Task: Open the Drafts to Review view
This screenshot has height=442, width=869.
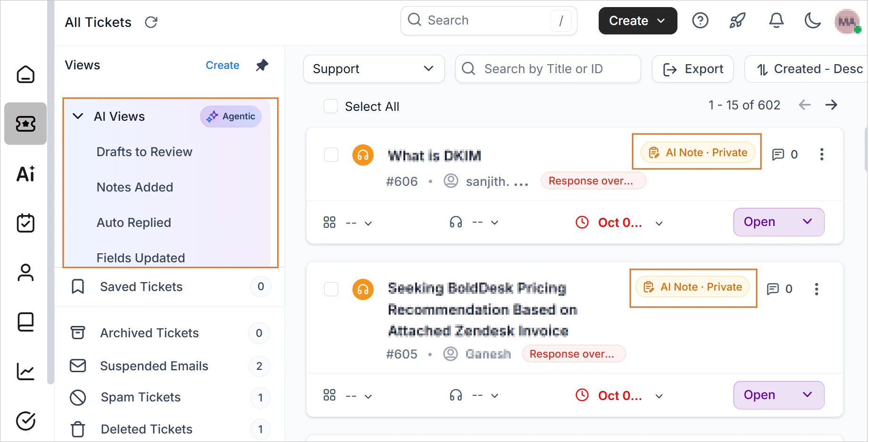Action: tap(144, 152)
